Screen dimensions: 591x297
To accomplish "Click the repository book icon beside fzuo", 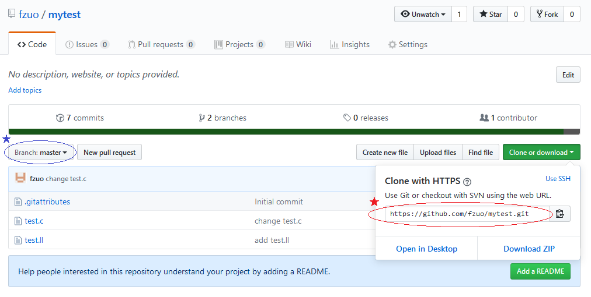I will tap(12, 14).
